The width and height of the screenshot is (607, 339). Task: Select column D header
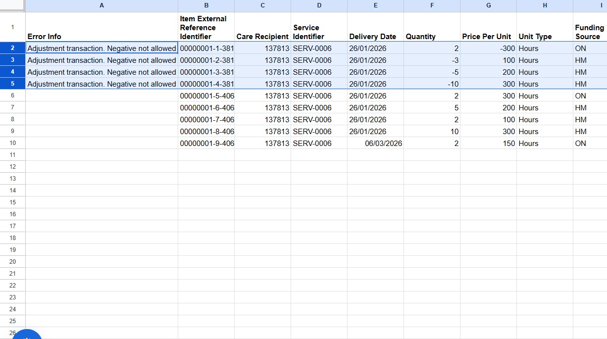click(319, 5)
